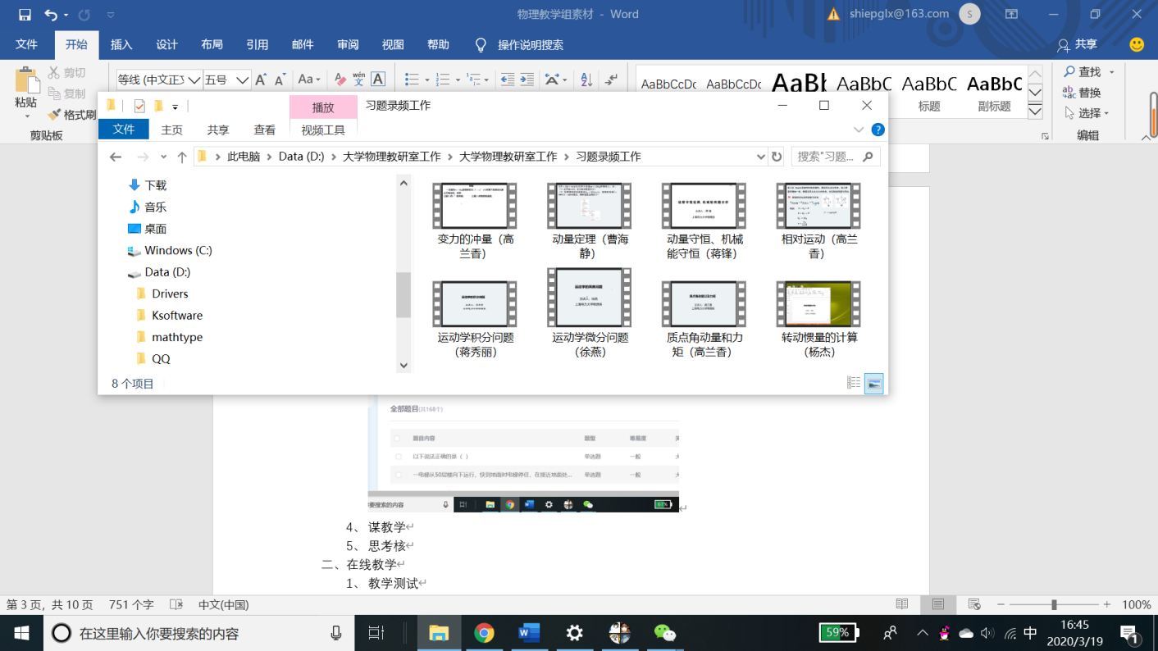Open the 视频工具 tab in Explorer
Screen dimensions: 1158x651
(x=323, y=130)
